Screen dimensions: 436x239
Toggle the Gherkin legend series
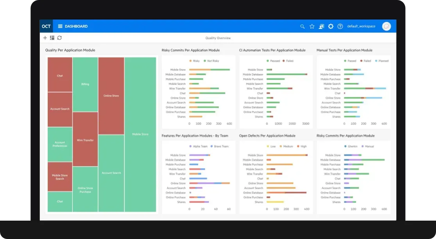click(351, 146)
